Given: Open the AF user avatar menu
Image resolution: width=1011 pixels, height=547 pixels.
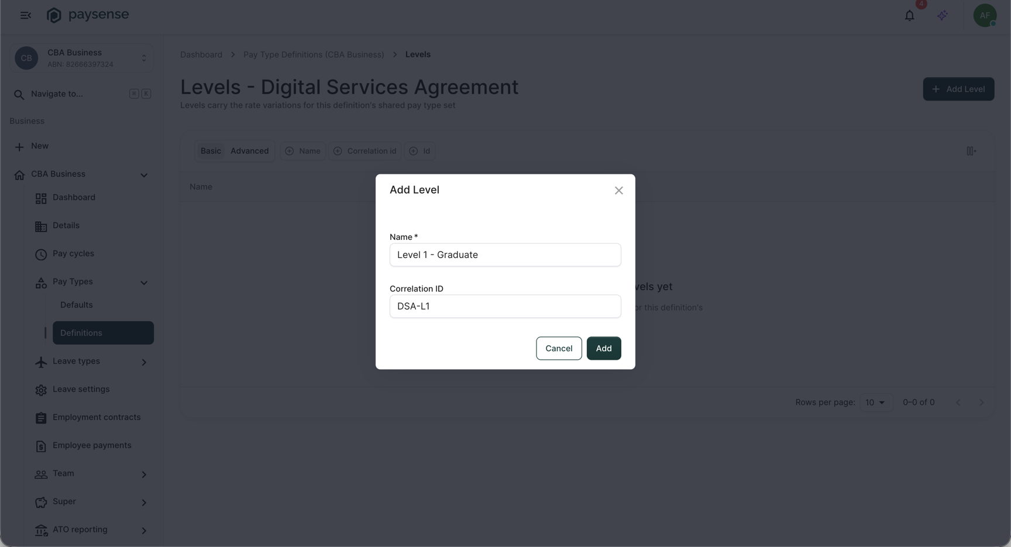Looking at the screenshot, I should point(985,15).
